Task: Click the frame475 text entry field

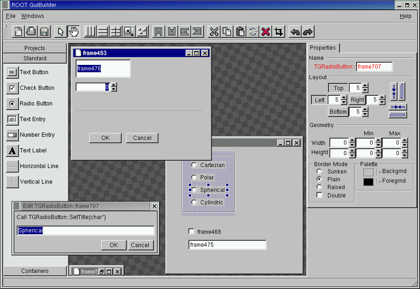Action: coord(227,245)
